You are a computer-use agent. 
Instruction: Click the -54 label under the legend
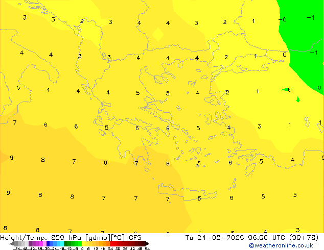[16, 248]
